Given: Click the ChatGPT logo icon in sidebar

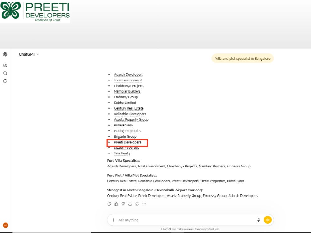Looking at the screenshot, I should 5,54.
